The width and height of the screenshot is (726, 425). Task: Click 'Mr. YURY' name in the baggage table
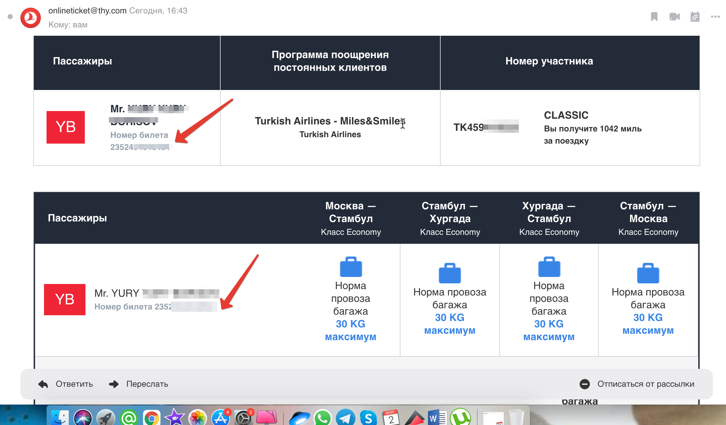(x=117, y=293)
